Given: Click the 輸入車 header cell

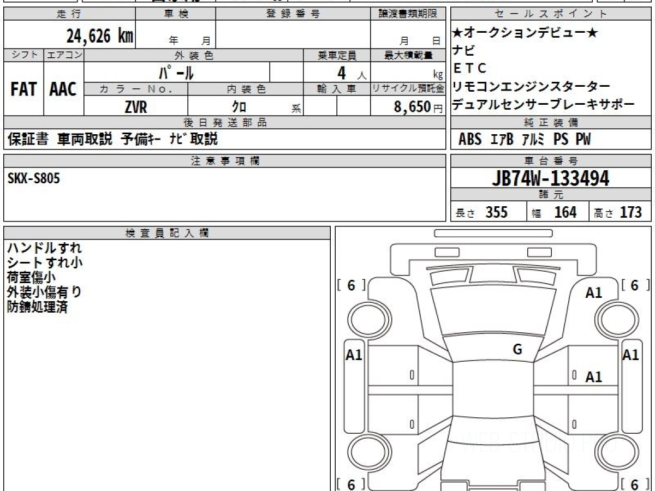Looking at the screenshot, I should (x=337, y=89).
